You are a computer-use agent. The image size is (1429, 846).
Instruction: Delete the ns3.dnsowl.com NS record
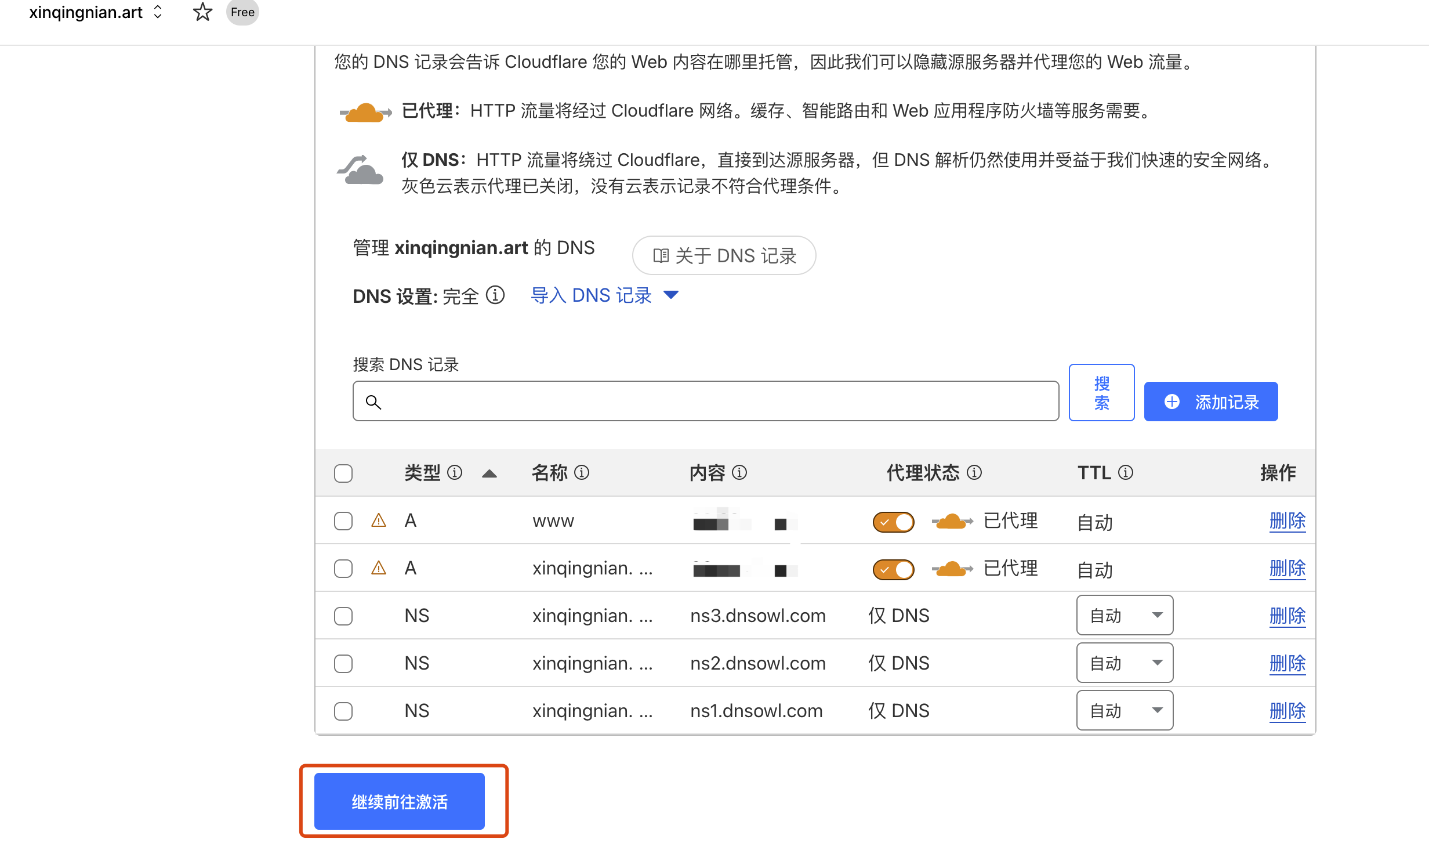1287,616
